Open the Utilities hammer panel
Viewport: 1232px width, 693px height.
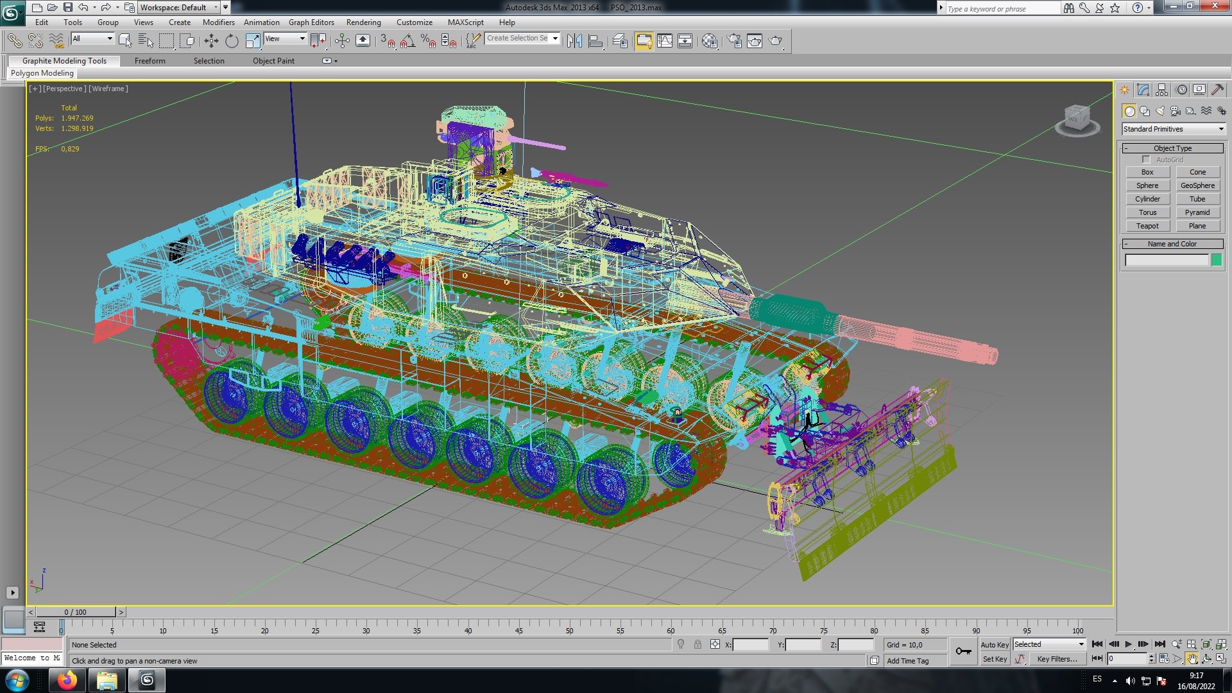(x=1217, y=90)
